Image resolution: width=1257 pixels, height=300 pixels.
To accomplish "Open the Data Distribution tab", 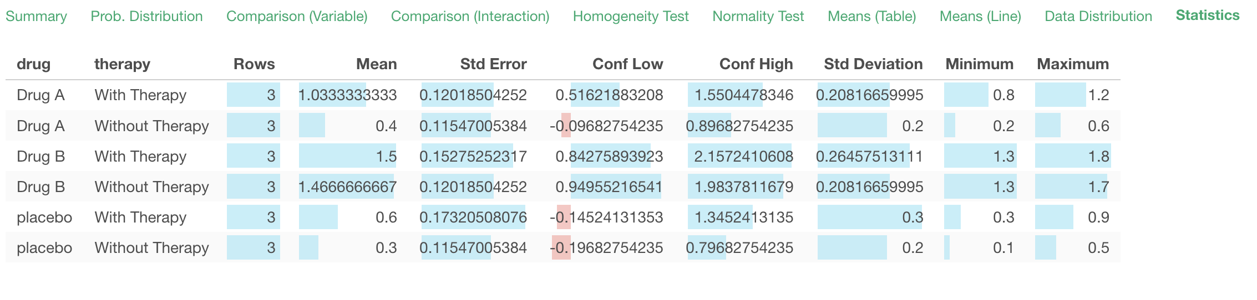I will click(1098, 16).
